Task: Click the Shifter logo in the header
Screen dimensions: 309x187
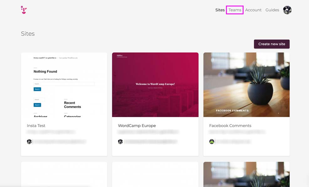Action: [24, 10]
